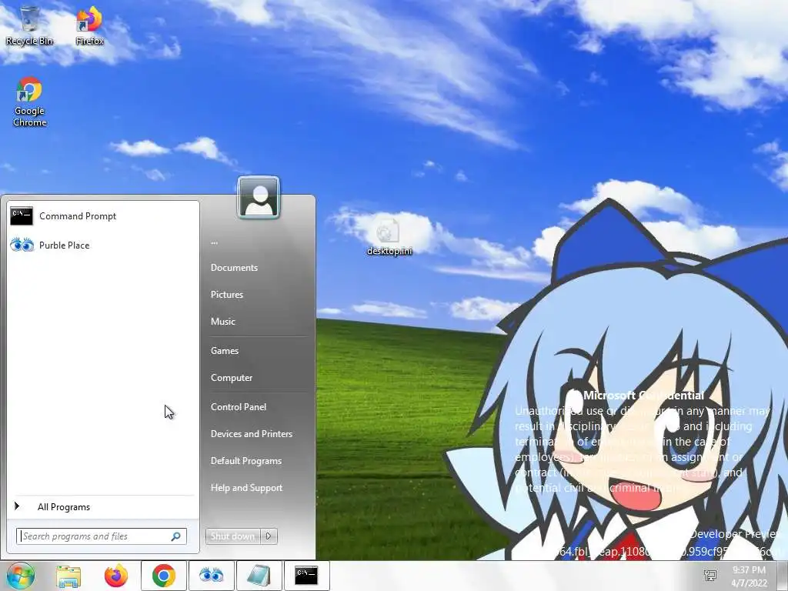Open the Recycle Bin desktop icon
The width and height of the screenshot is (788, 591).
point(29,26)
